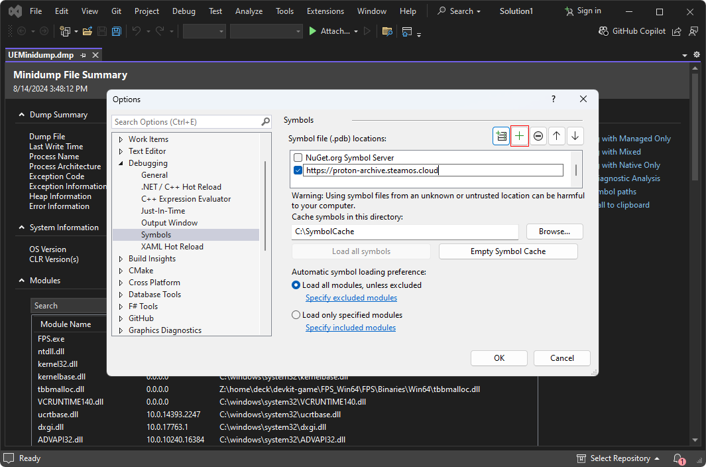This screenshot has width=706, height=467.
Task: Click the Options dialog Help question mark
Action: point(554,99)
